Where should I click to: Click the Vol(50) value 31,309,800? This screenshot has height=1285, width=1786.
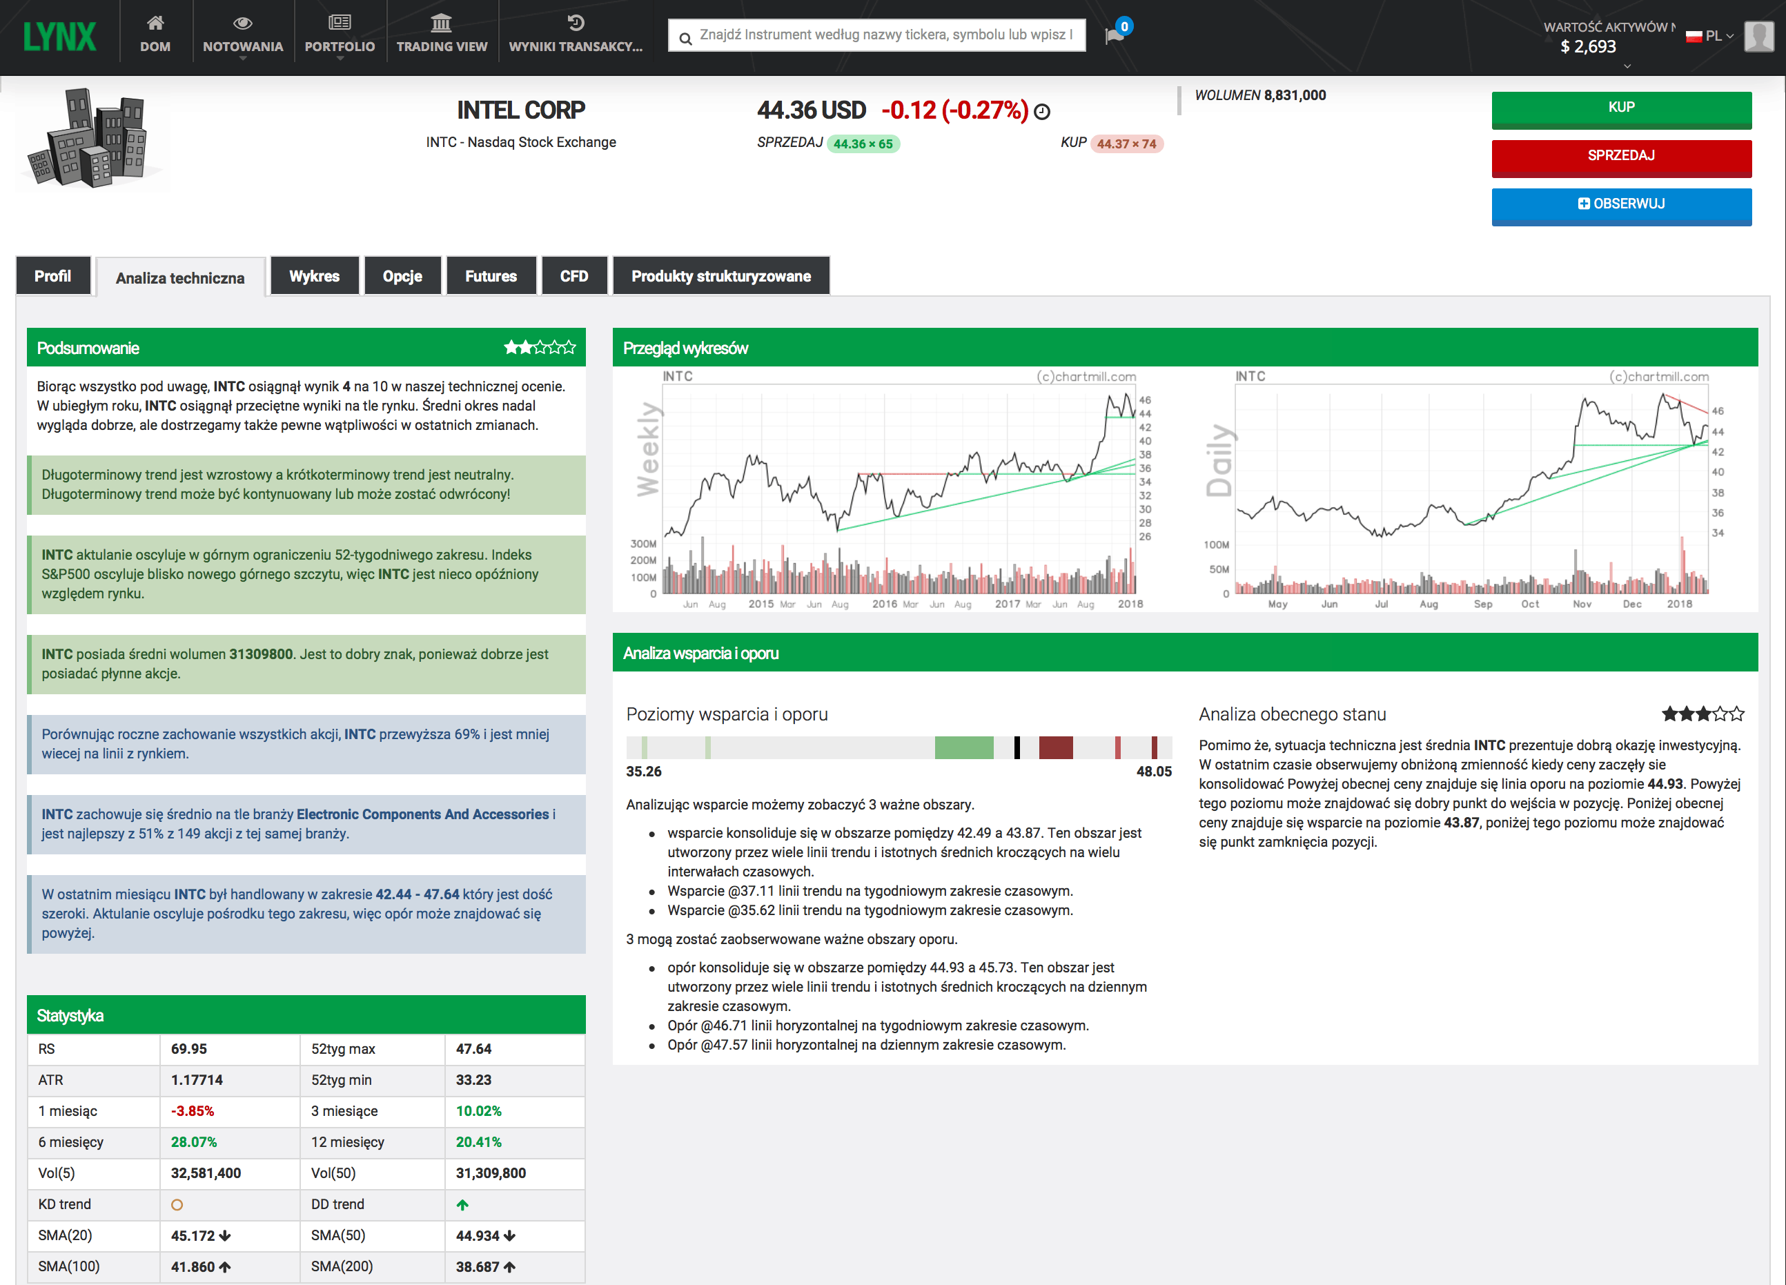tap(491, 1173)
